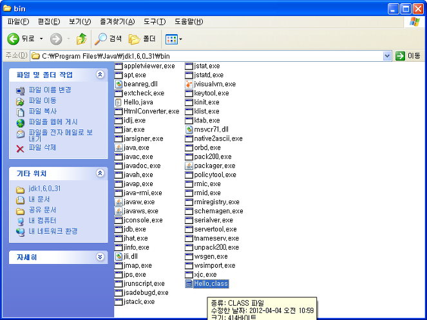Viewport: 427px width, 320px height.
Task: Select the msvcr71.dll file icon
Action: click(x=189, y=129)
